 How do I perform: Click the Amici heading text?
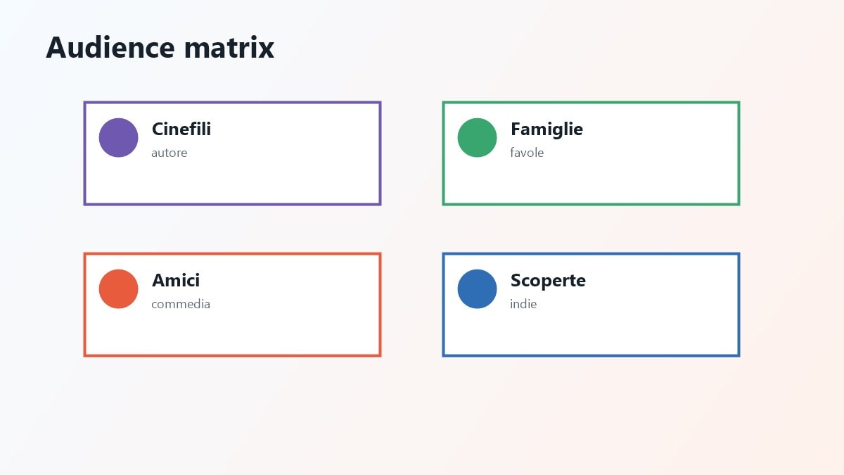tap(176, 281)
